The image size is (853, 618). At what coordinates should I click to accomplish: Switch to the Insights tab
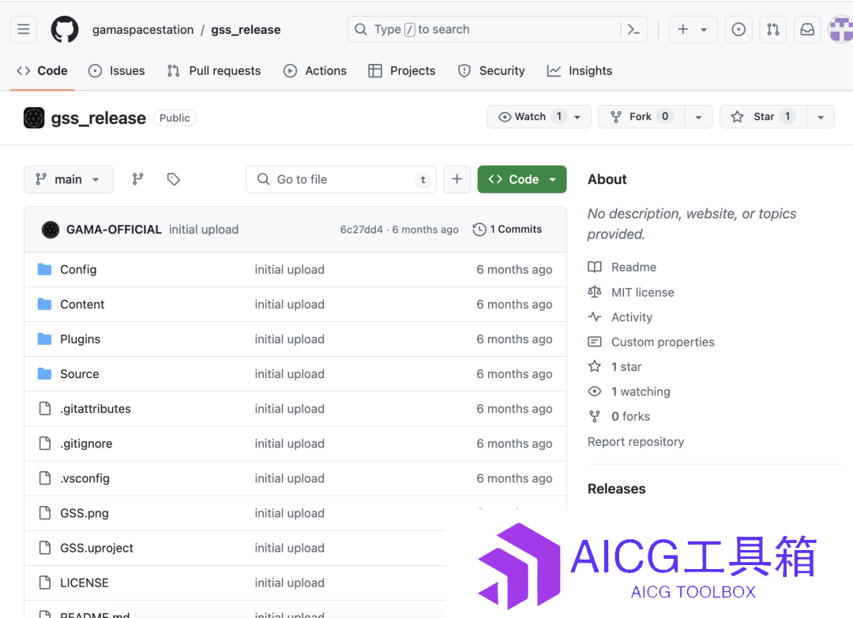coord(580,71)
